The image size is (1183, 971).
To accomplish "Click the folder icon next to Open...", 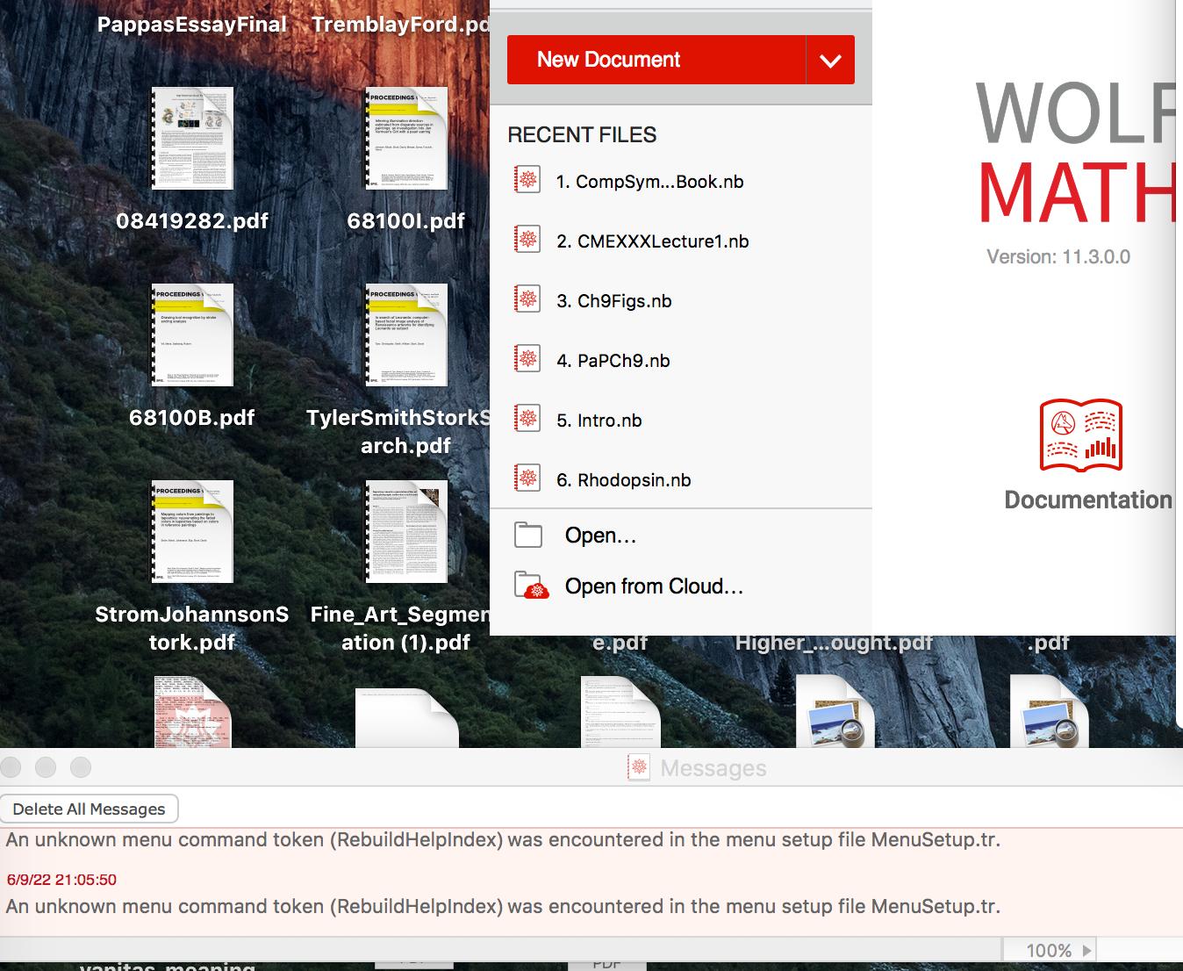I will pos(527,535).
